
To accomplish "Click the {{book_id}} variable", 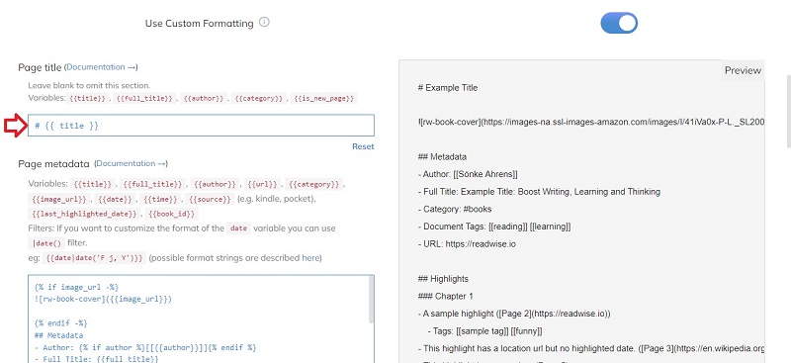I will [x=172, y=214].
